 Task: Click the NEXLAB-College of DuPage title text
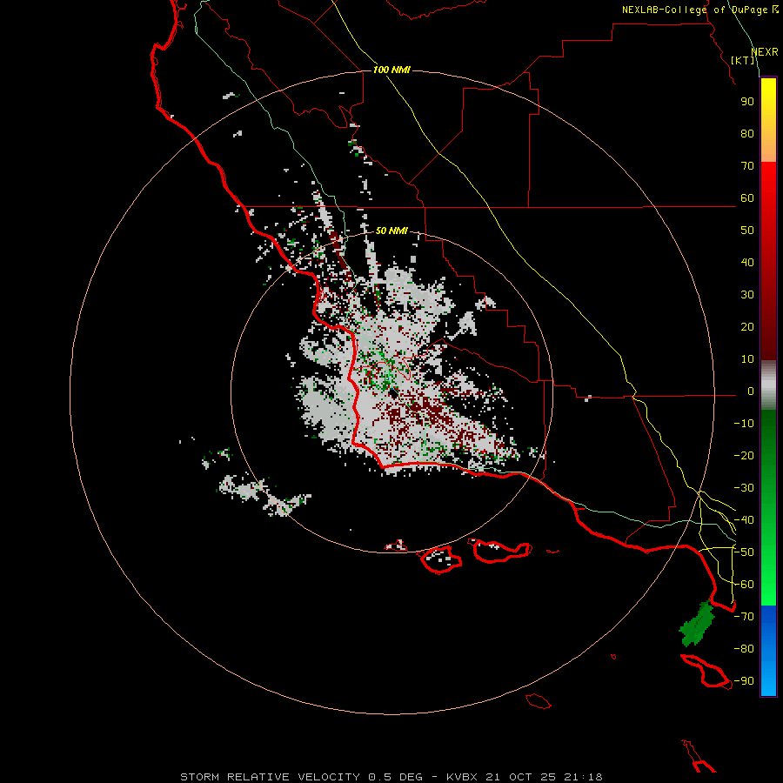(x=694, y=10)
